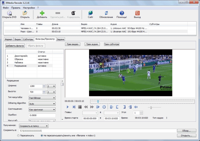Open the Сохранить в папку dropdown
The height and width of the screenshot is (141, 200).
pyautogui.click(x=33, y=126)
